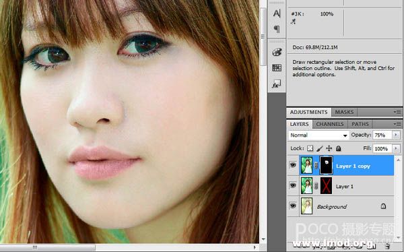Hide the Layer 1 copy layer
The width and height of the screenshot is (404, 252).
tap(293, 165)
